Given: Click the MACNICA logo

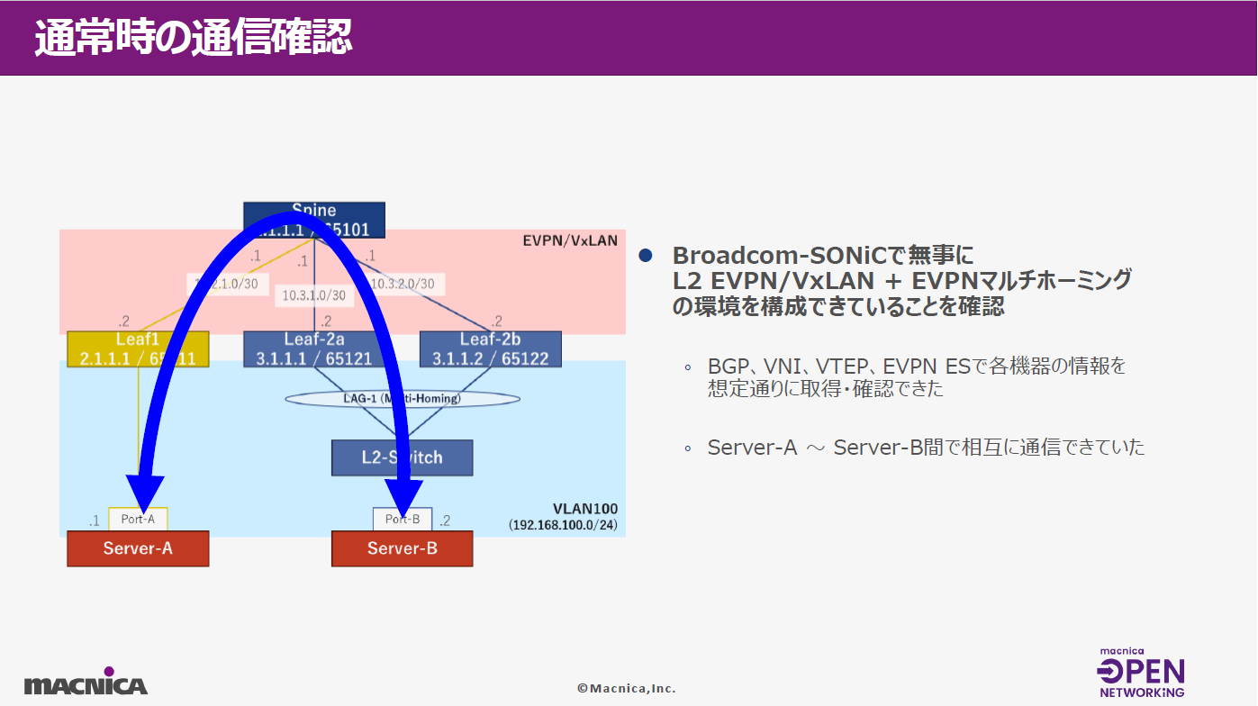Looking at the screenshot, I should [86, 682].
